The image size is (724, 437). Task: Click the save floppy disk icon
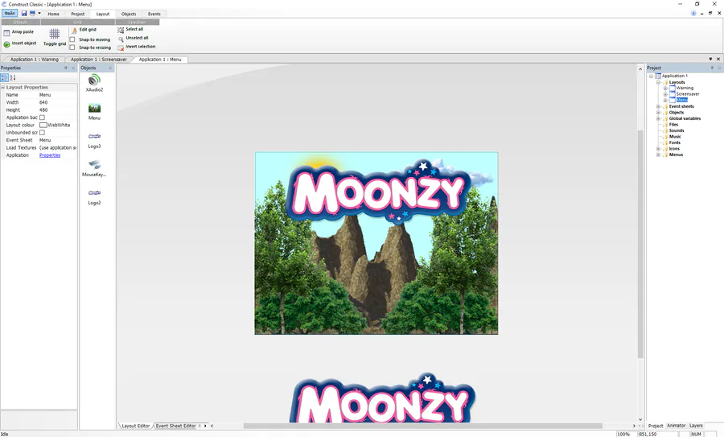(x=24, y=14)
